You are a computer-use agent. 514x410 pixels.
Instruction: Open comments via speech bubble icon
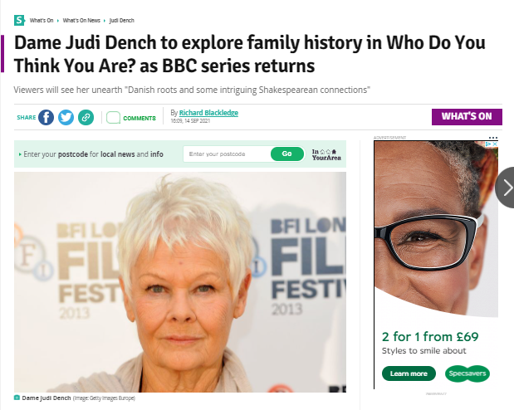coord(114,118)
